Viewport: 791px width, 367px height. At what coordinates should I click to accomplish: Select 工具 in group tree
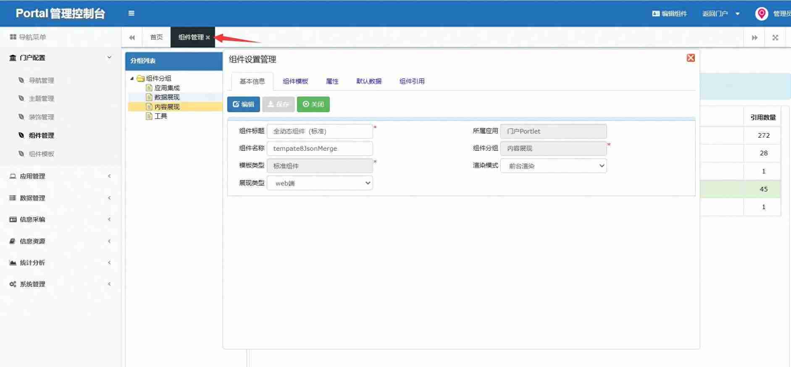click(x=160, y=116)
